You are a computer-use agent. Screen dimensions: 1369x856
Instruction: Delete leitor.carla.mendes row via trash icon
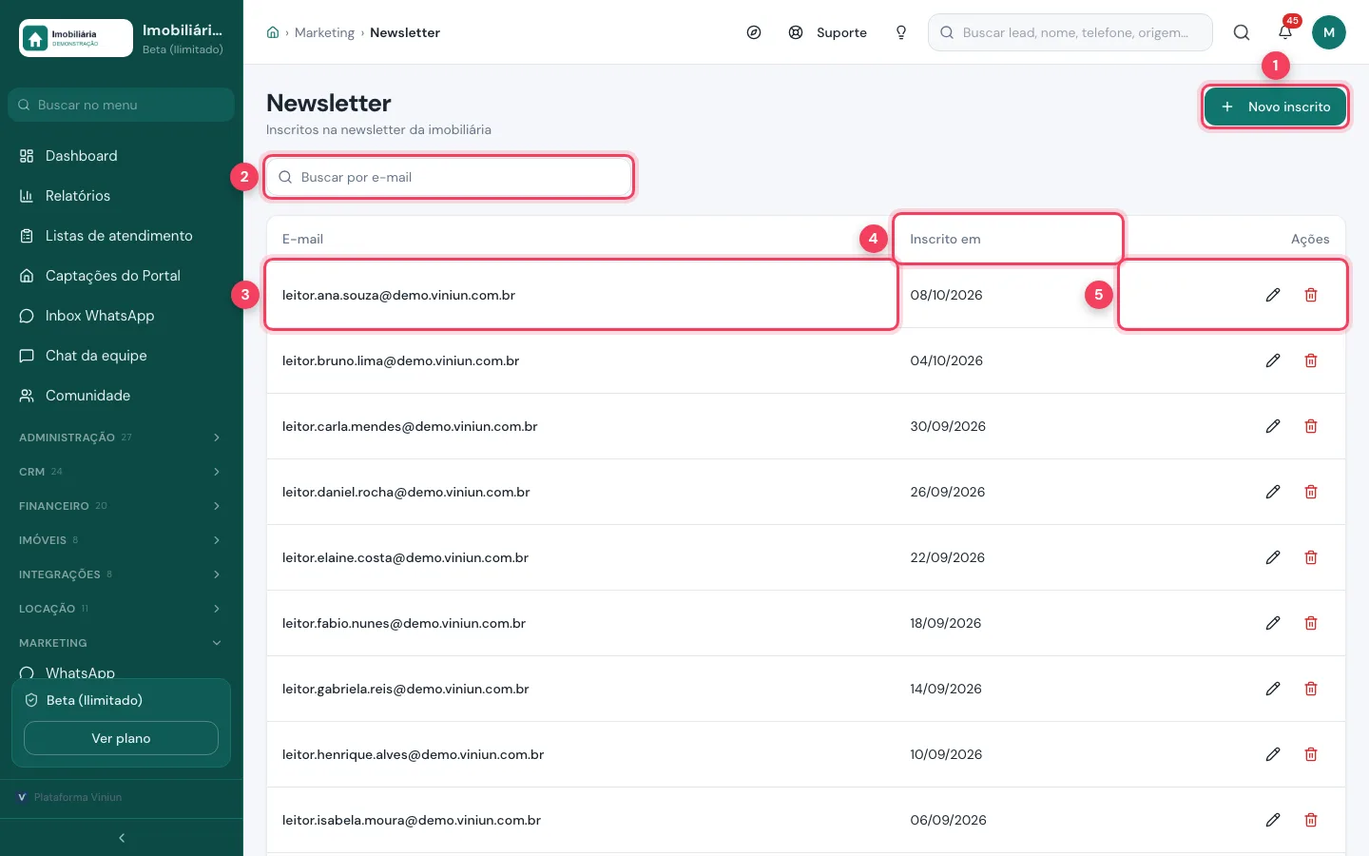[x=1311, y=426]
